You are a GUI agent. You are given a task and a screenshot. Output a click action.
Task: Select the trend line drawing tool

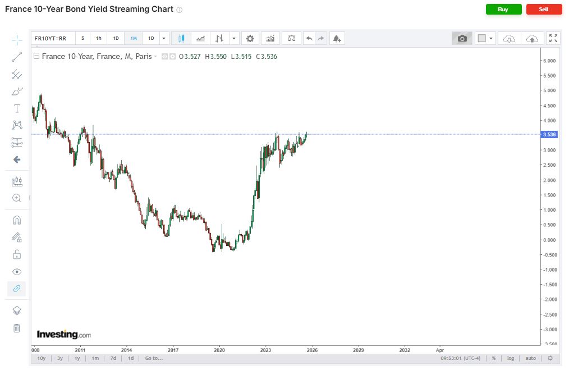17,57
